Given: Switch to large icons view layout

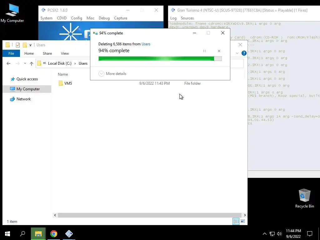Looking at the screenshot, I should tap(243, 221).
